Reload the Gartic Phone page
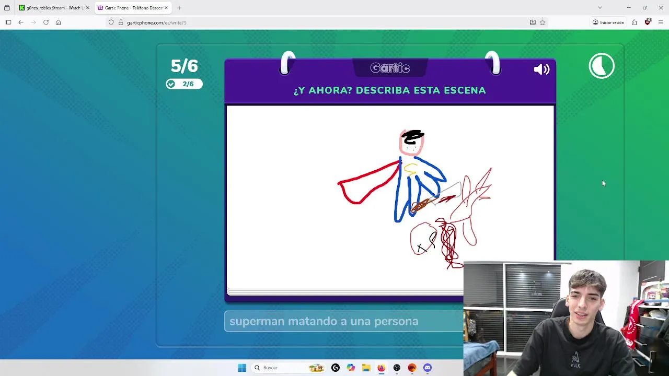The width and height of the screenshot is (669, 376). pos(46,22)
